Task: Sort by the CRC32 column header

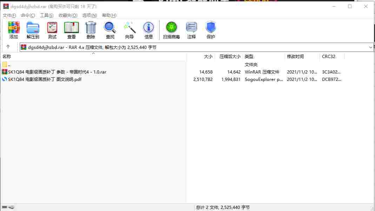Action: [329, 57]
